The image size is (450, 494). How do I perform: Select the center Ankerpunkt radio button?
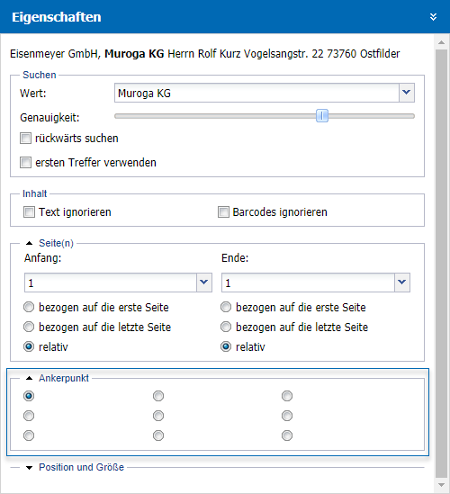[158, 416]
